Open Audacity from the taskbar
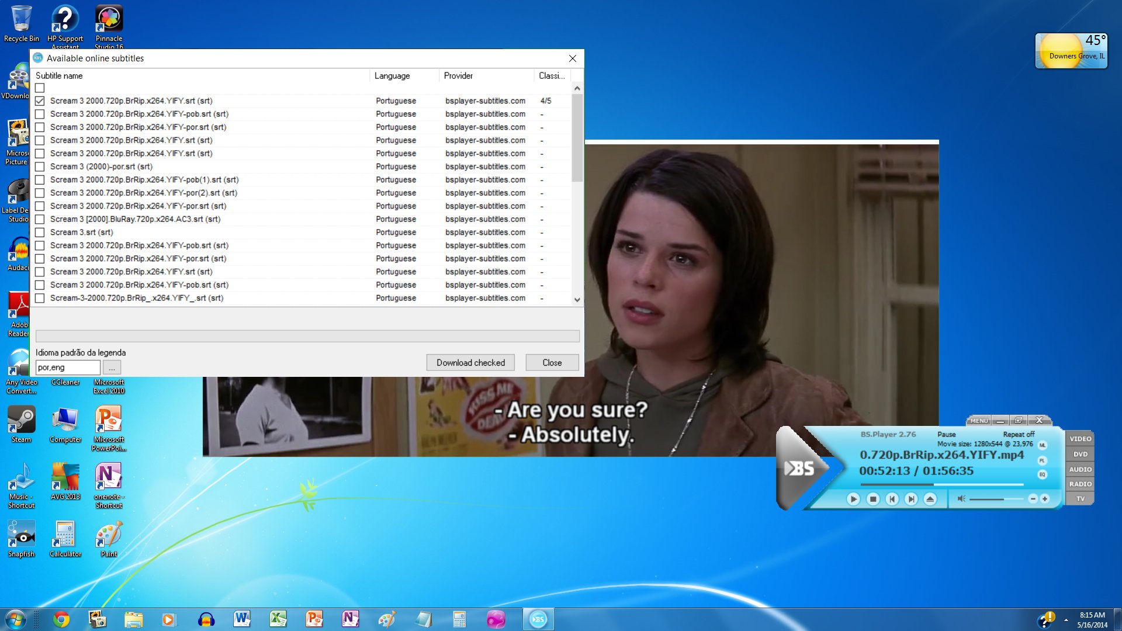The width and height of the screenshot is (1122, 631). (206, 619)
